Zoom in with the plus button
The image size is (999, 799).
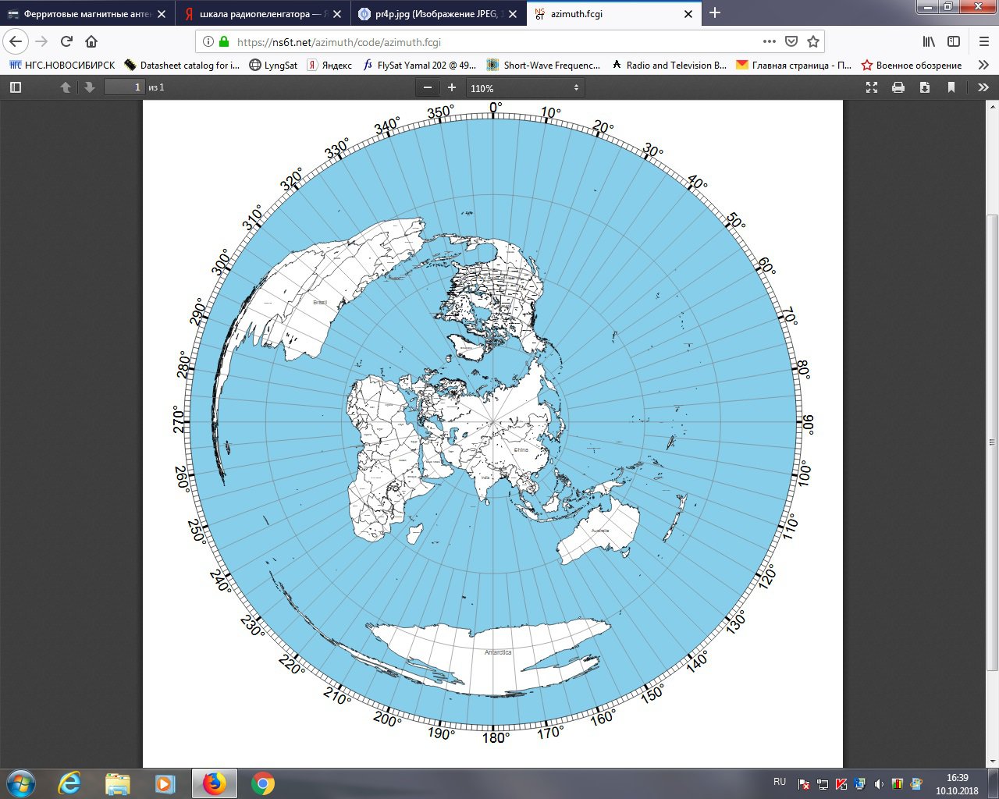click(x=452, y=87)
